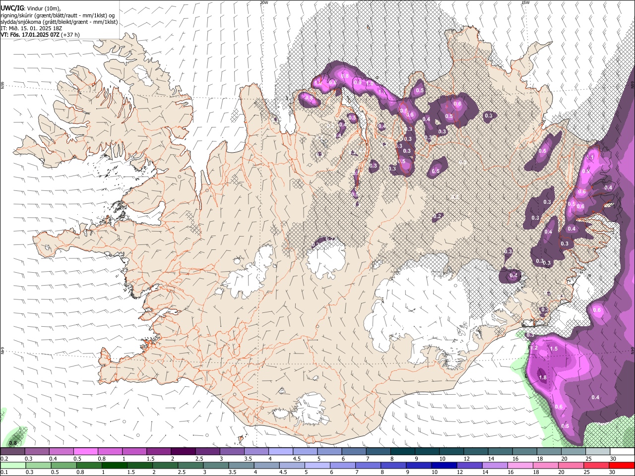This screenshot has height=476, width=635.
Task: Choose the slate blue 6 swatch in top legend row
Action: (354, 451)
